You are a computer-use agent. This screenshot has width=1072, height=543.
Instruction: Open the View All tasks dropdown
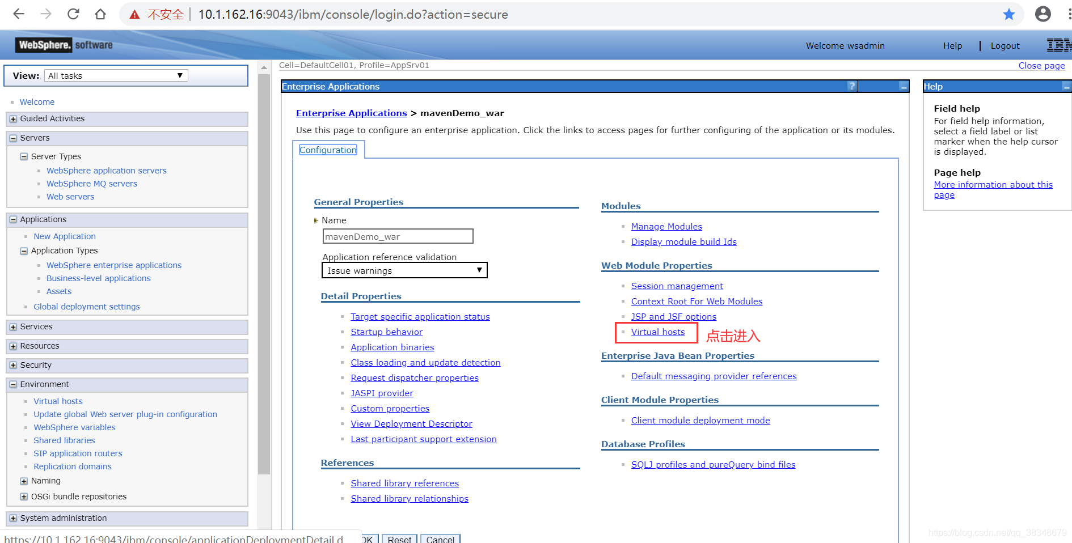(116, 75)
